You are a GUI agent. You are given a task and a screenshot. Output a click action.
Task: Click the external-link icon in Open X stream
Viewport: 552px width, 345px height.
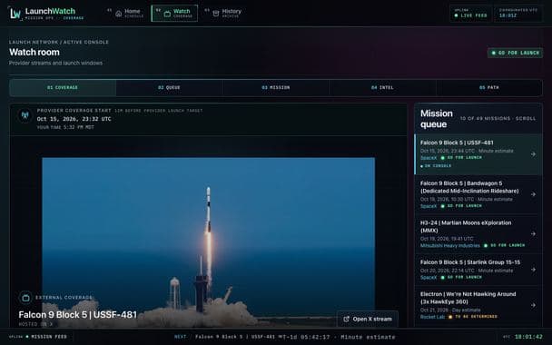(347, 319)
